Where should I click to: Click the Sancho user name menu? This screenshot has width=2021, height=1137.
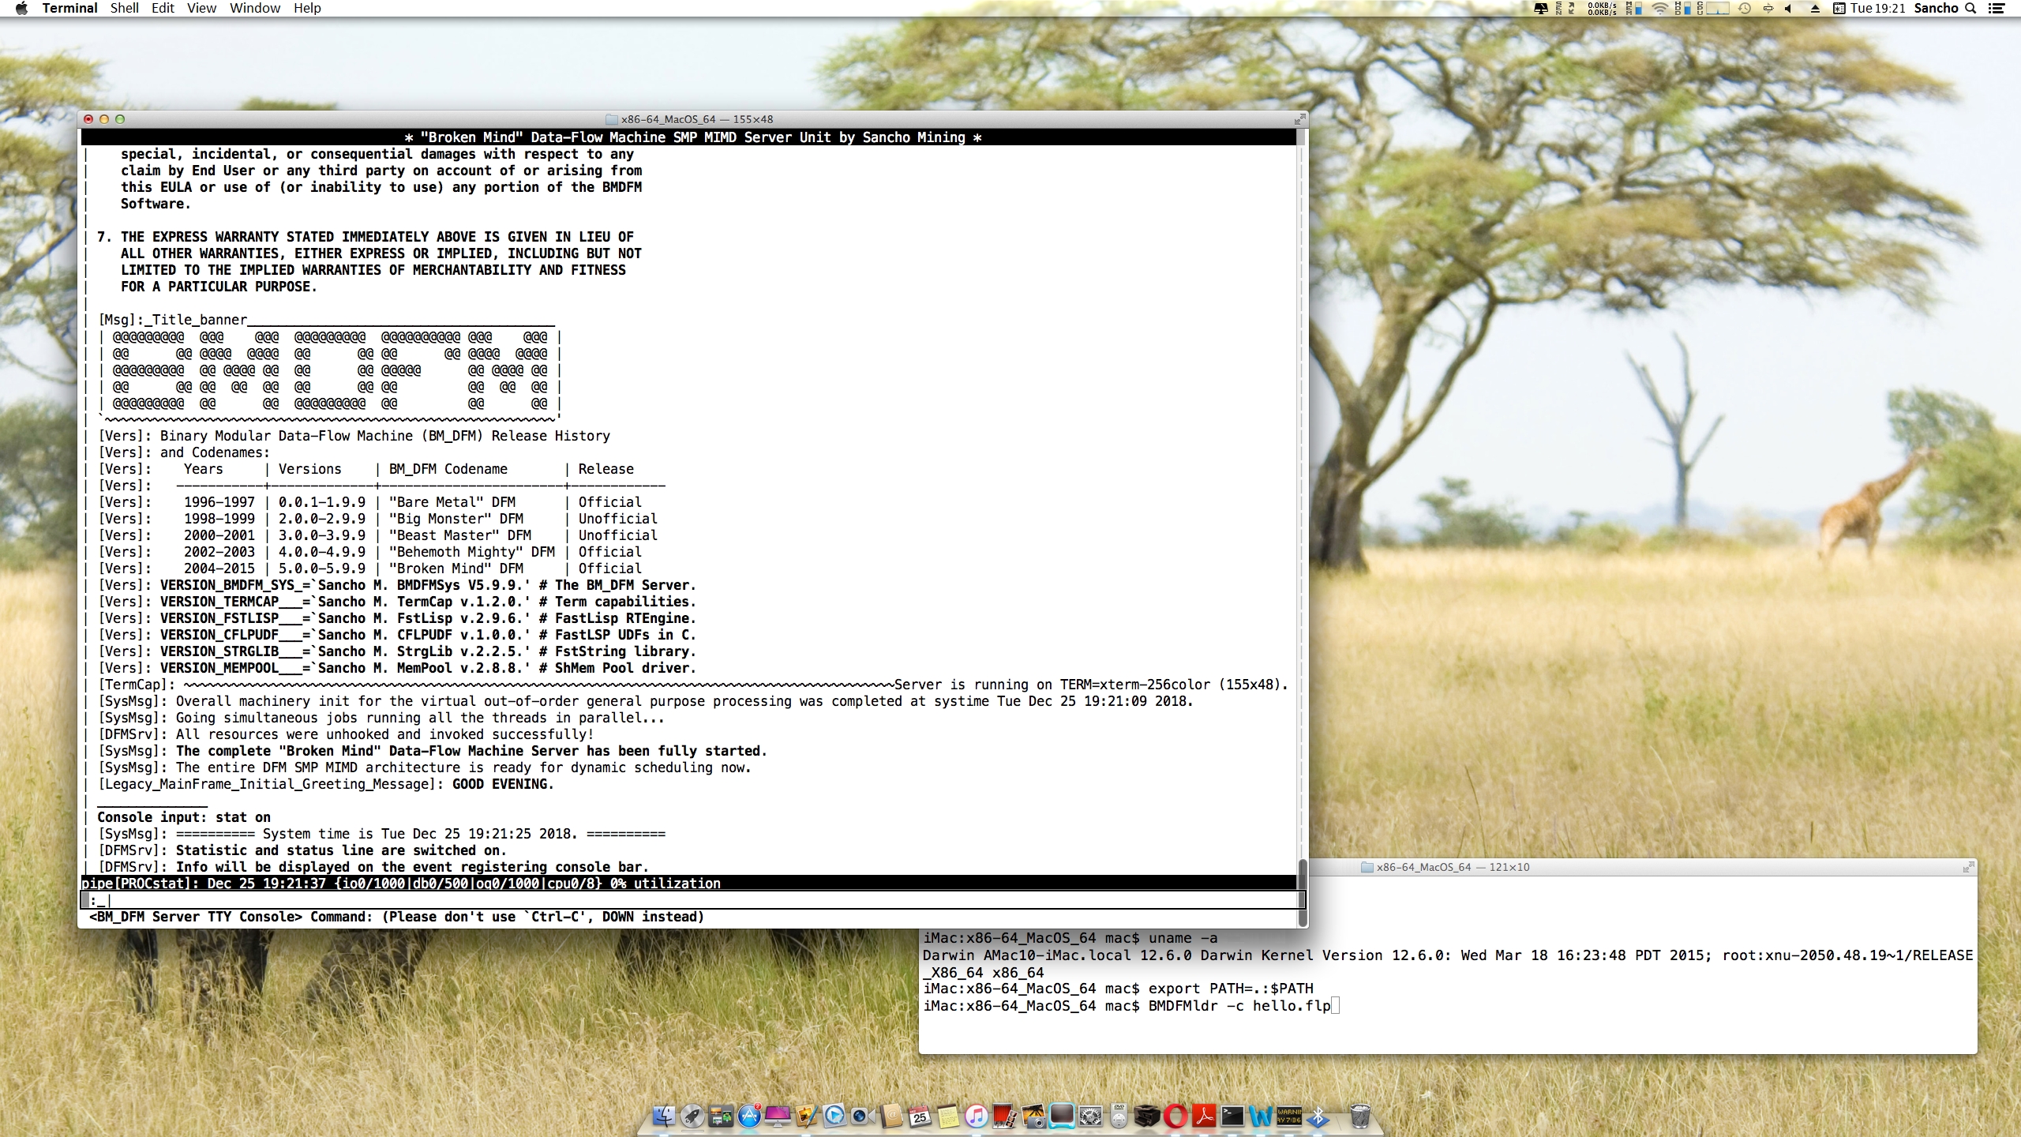(x=1936, y=8)
